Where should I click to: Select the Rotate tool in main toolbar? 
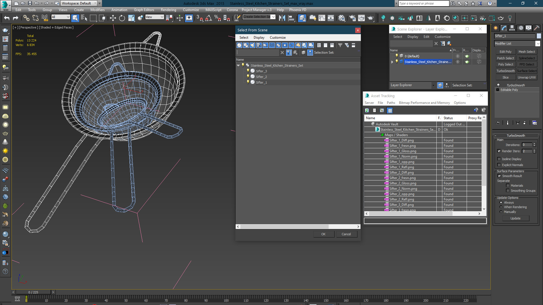(x=122, y=18)
